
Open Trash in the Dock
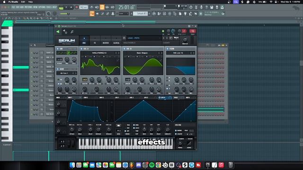click(231, 165)
